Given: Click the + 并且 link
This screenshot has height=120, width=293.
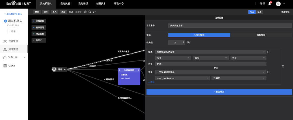Looking at the screenshot, I should coord(151,82).
